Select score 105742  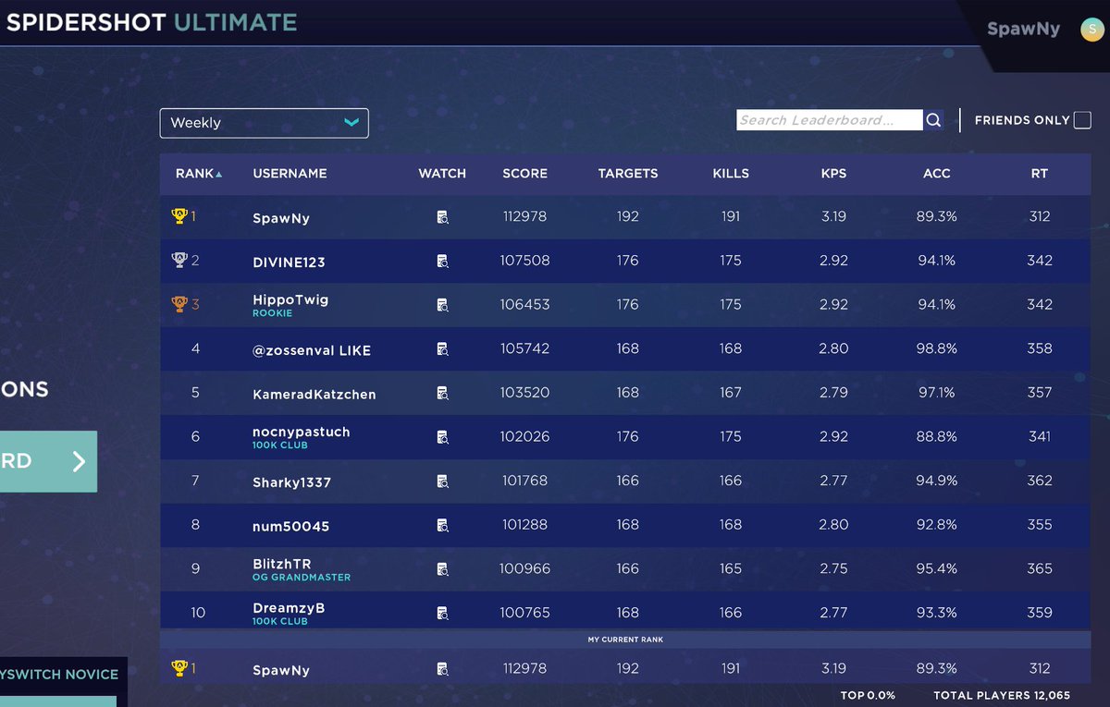524,348
